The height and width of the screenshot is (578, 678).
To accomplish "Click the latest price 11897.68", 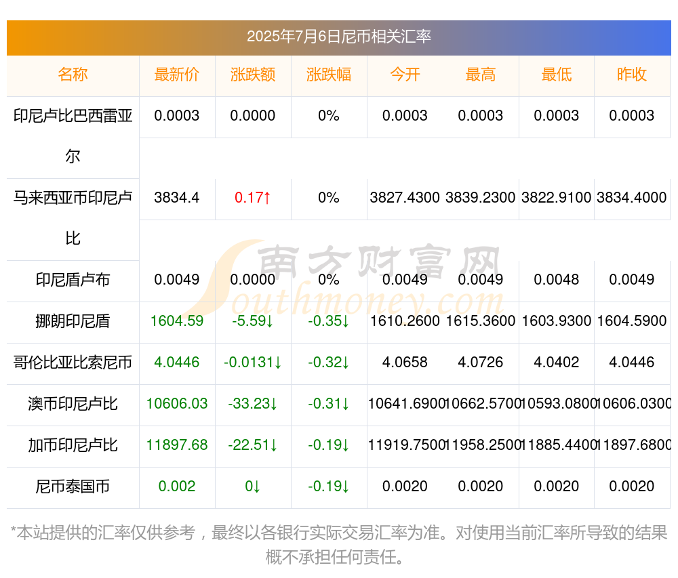I will coord(176,445).
